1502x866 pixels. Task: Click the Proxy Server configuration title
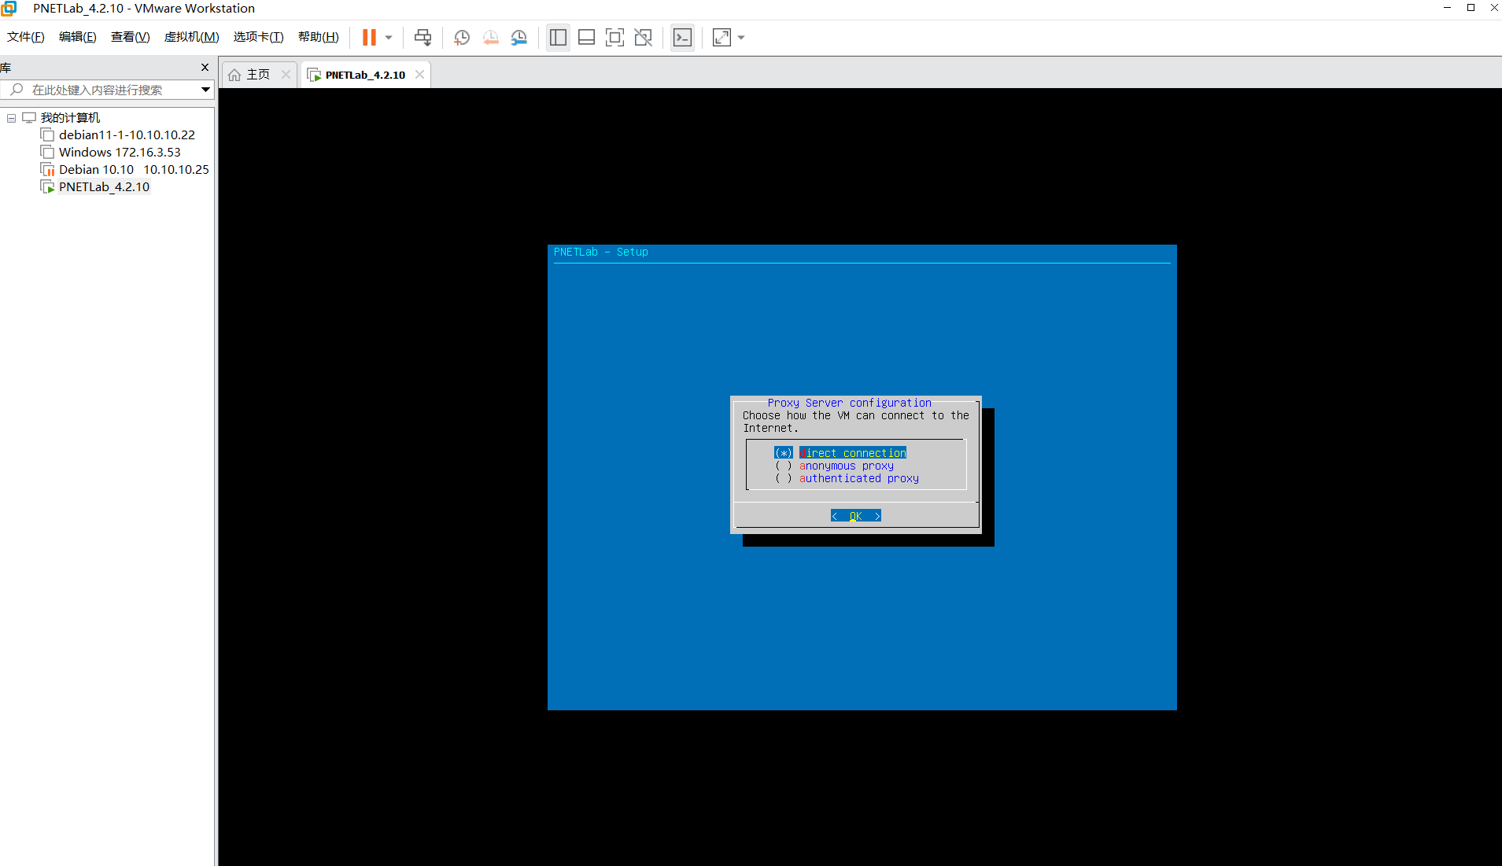850,403
